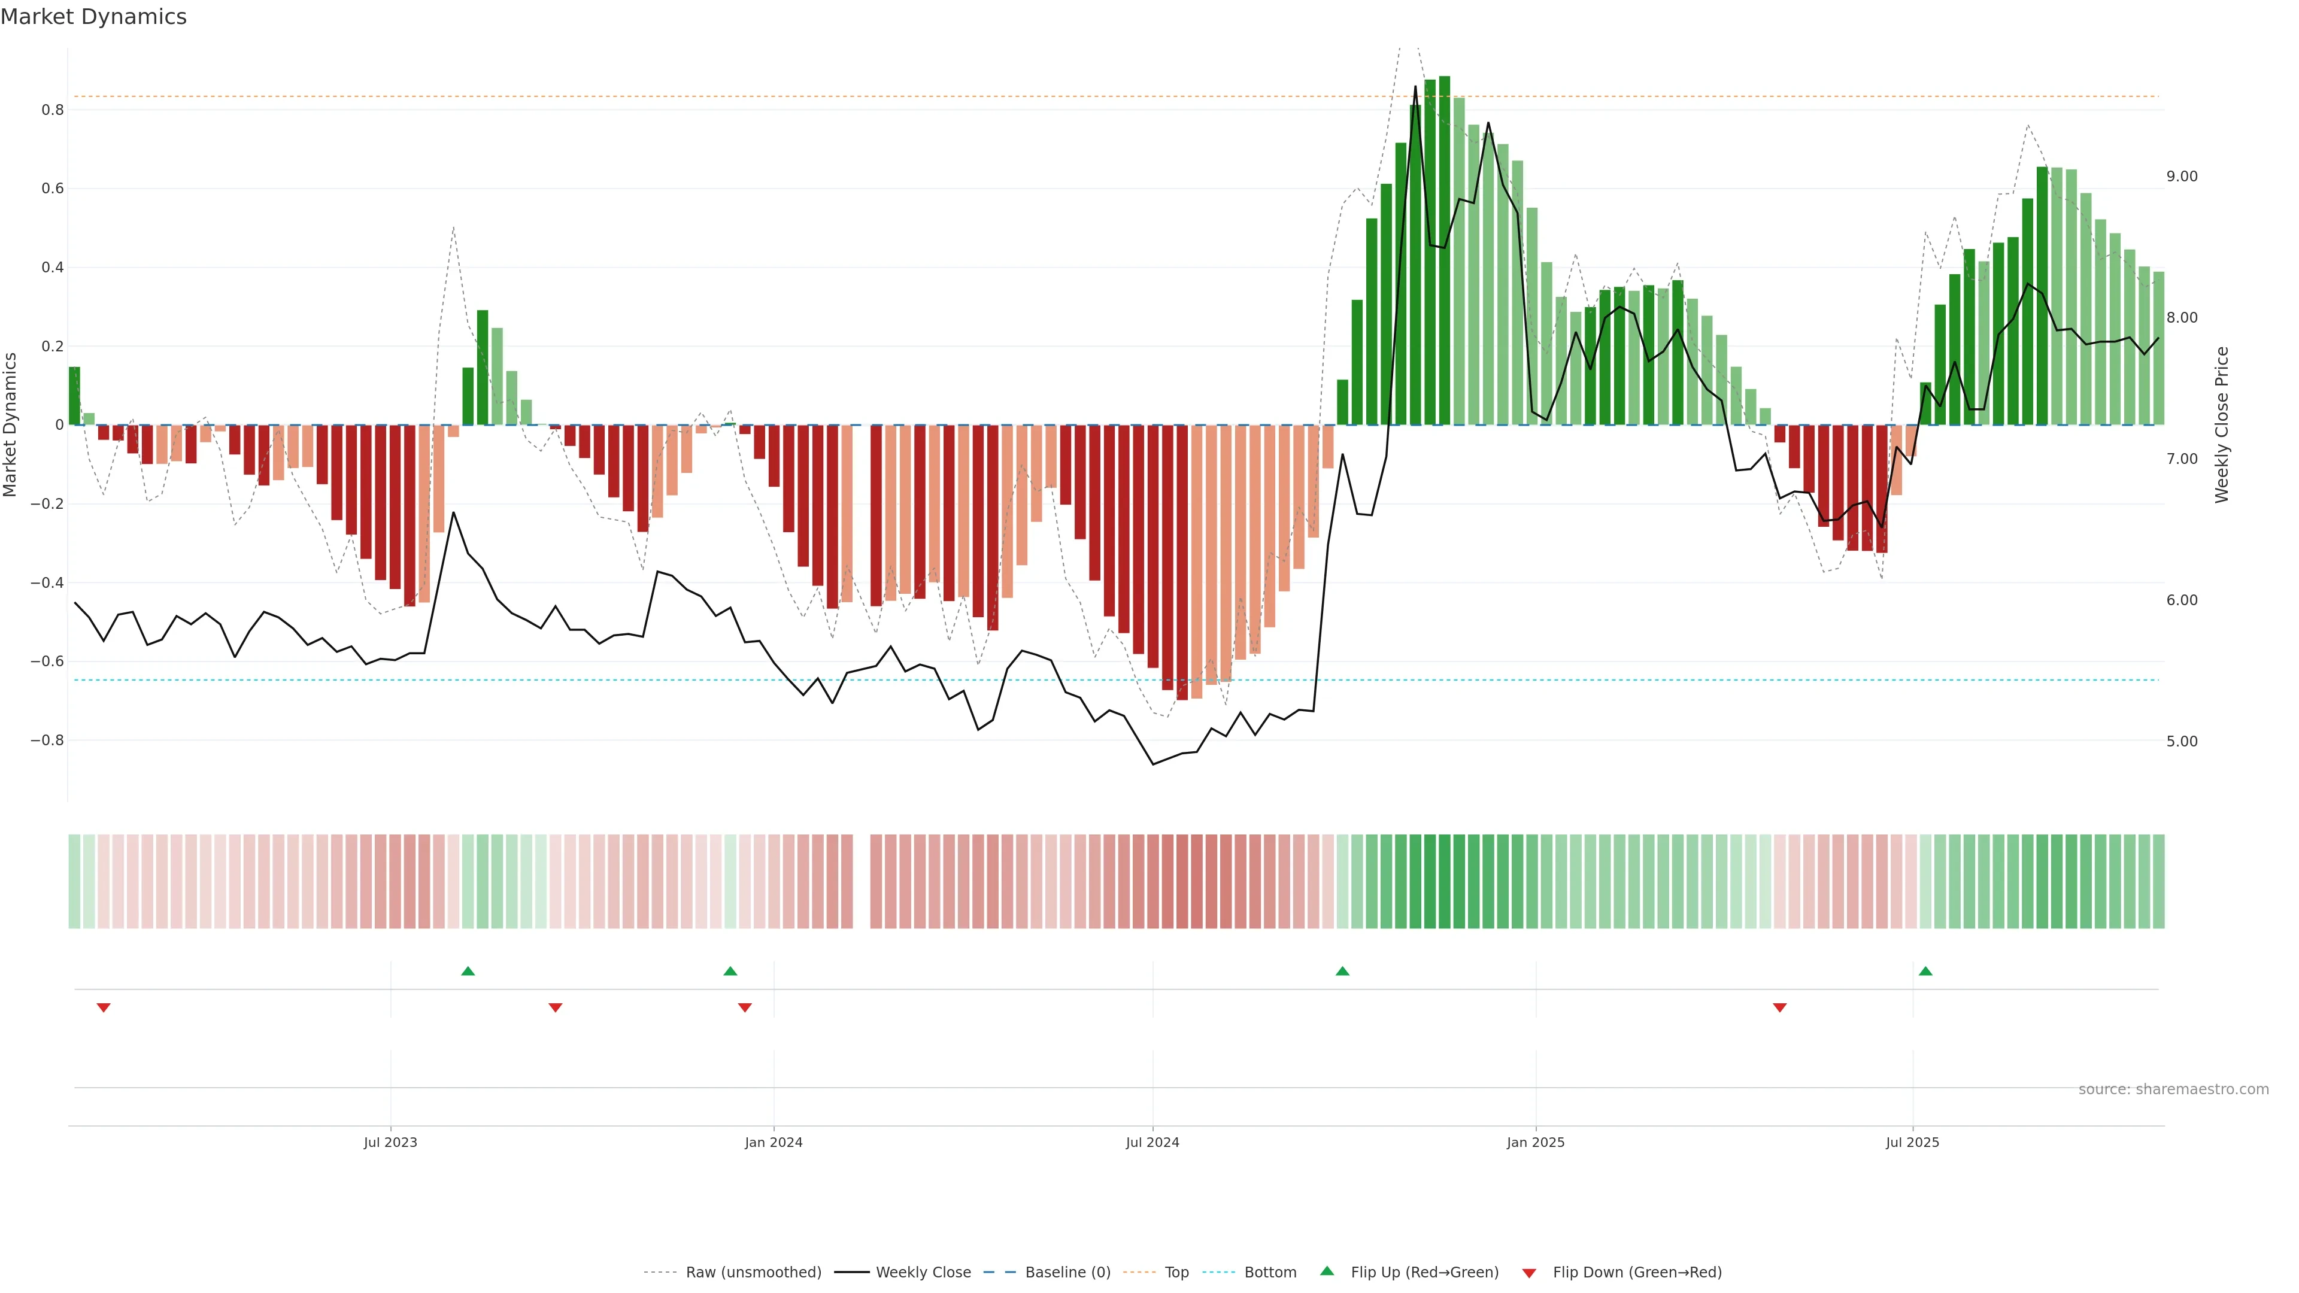Click green Flip Up triangle just after Jul 2025
The width and height of the screenshot is (2299, 1293).
(1925, 971)
